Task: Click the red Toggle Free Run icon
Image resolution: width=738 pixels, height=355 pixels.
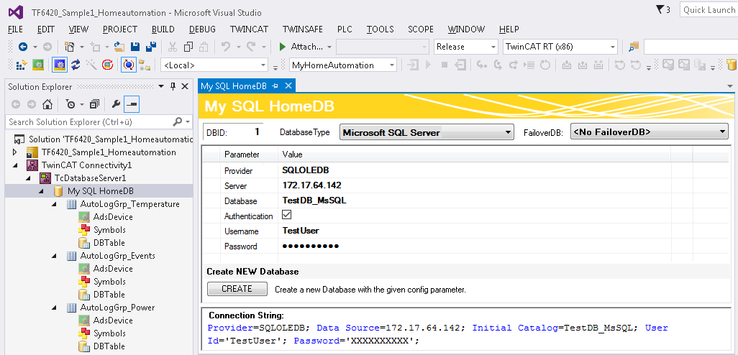Action: coord(108,65)
